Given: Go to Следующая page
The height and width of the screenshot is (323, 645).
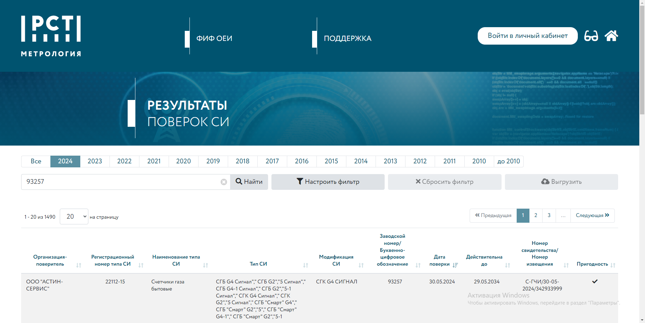Looking at the screenshot, I should pos(592,215).
